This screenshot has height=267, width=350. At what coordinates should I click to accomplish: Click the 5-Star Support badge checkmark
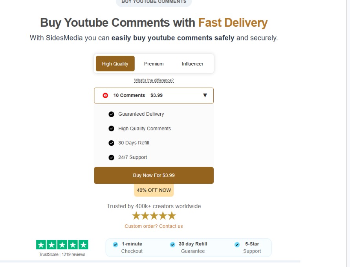(x=237, y=245)
